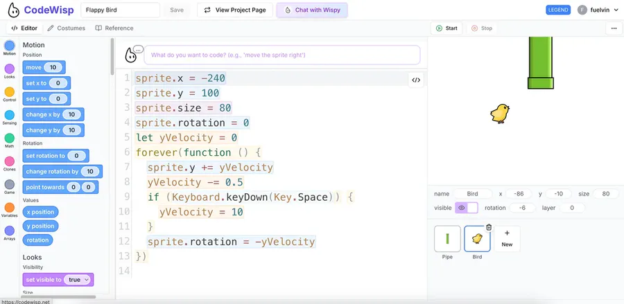Click code line 'sprite.rotation = -yVelocity'
Screen dimensions: 624x304
pyautogui.click(x=231, y=242)
